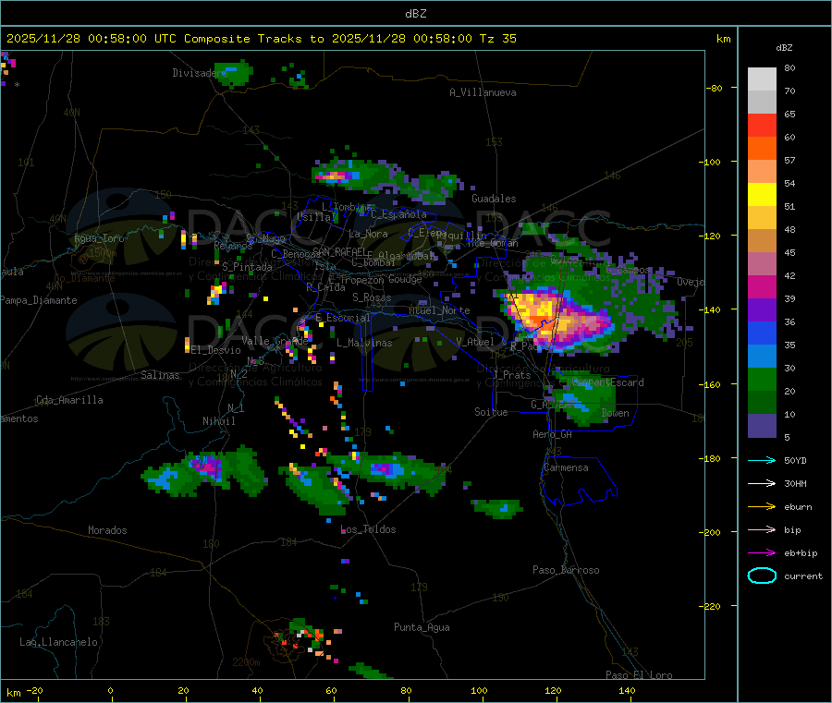Click the Morados map label
The width and height of the screenshot is (832, 703).
[x=107, y=530]
